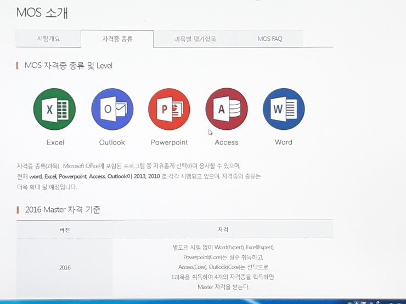
Task: Click the 2016 Master 자격 기준 heading
Action: tap(63, 210)
